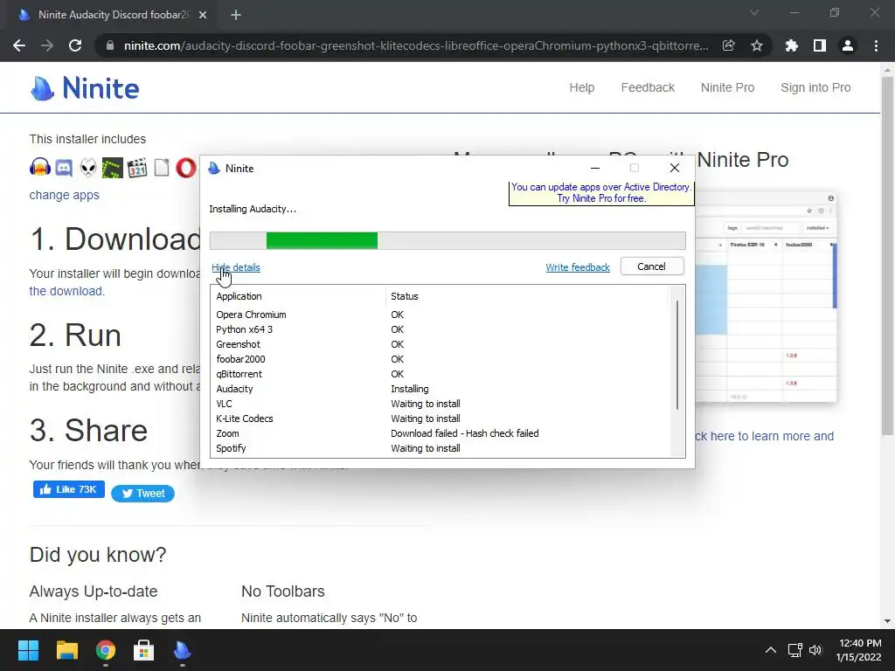Open Chrome tab search dropdown arrow
Image resolution: width=895 pixels, height=671 pixels.
754,12
